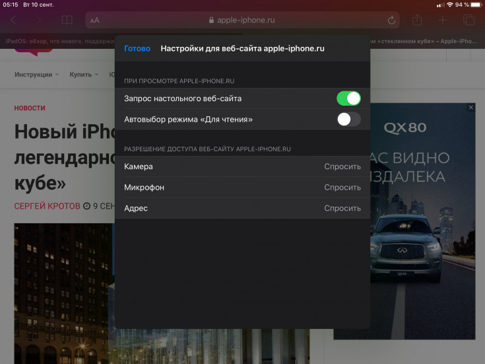This screenshot has height=364, width=485.
Task: Change Микрофон permission from Спросить
Action: 242,188
